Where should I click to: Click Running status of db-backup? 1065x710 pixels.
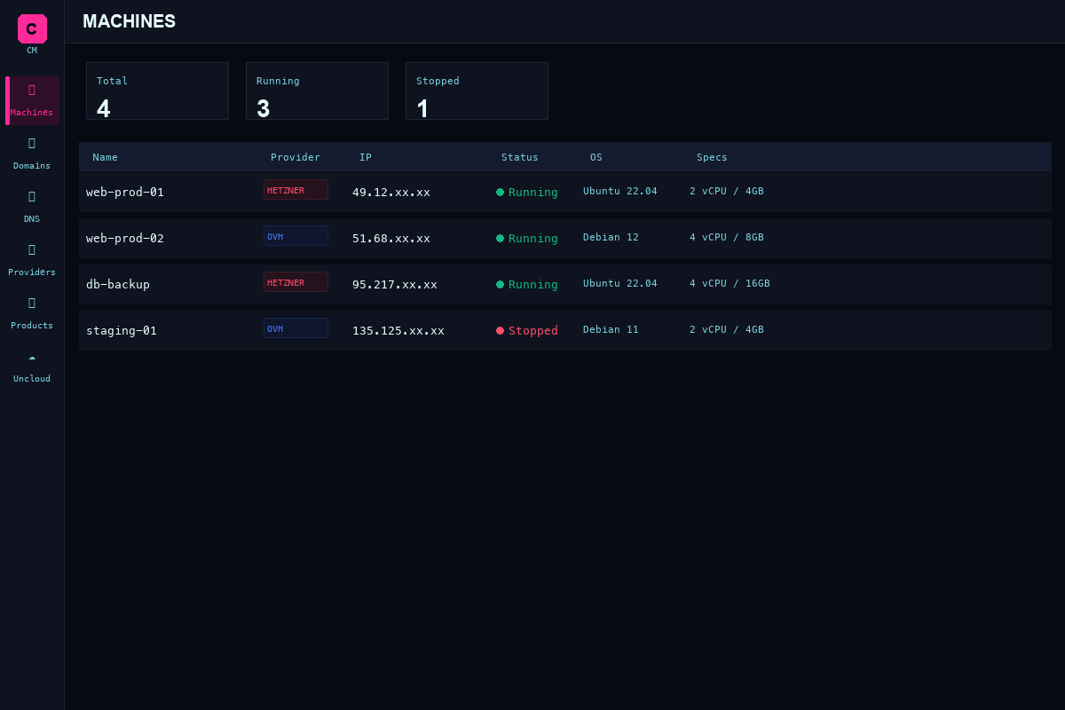527,284
